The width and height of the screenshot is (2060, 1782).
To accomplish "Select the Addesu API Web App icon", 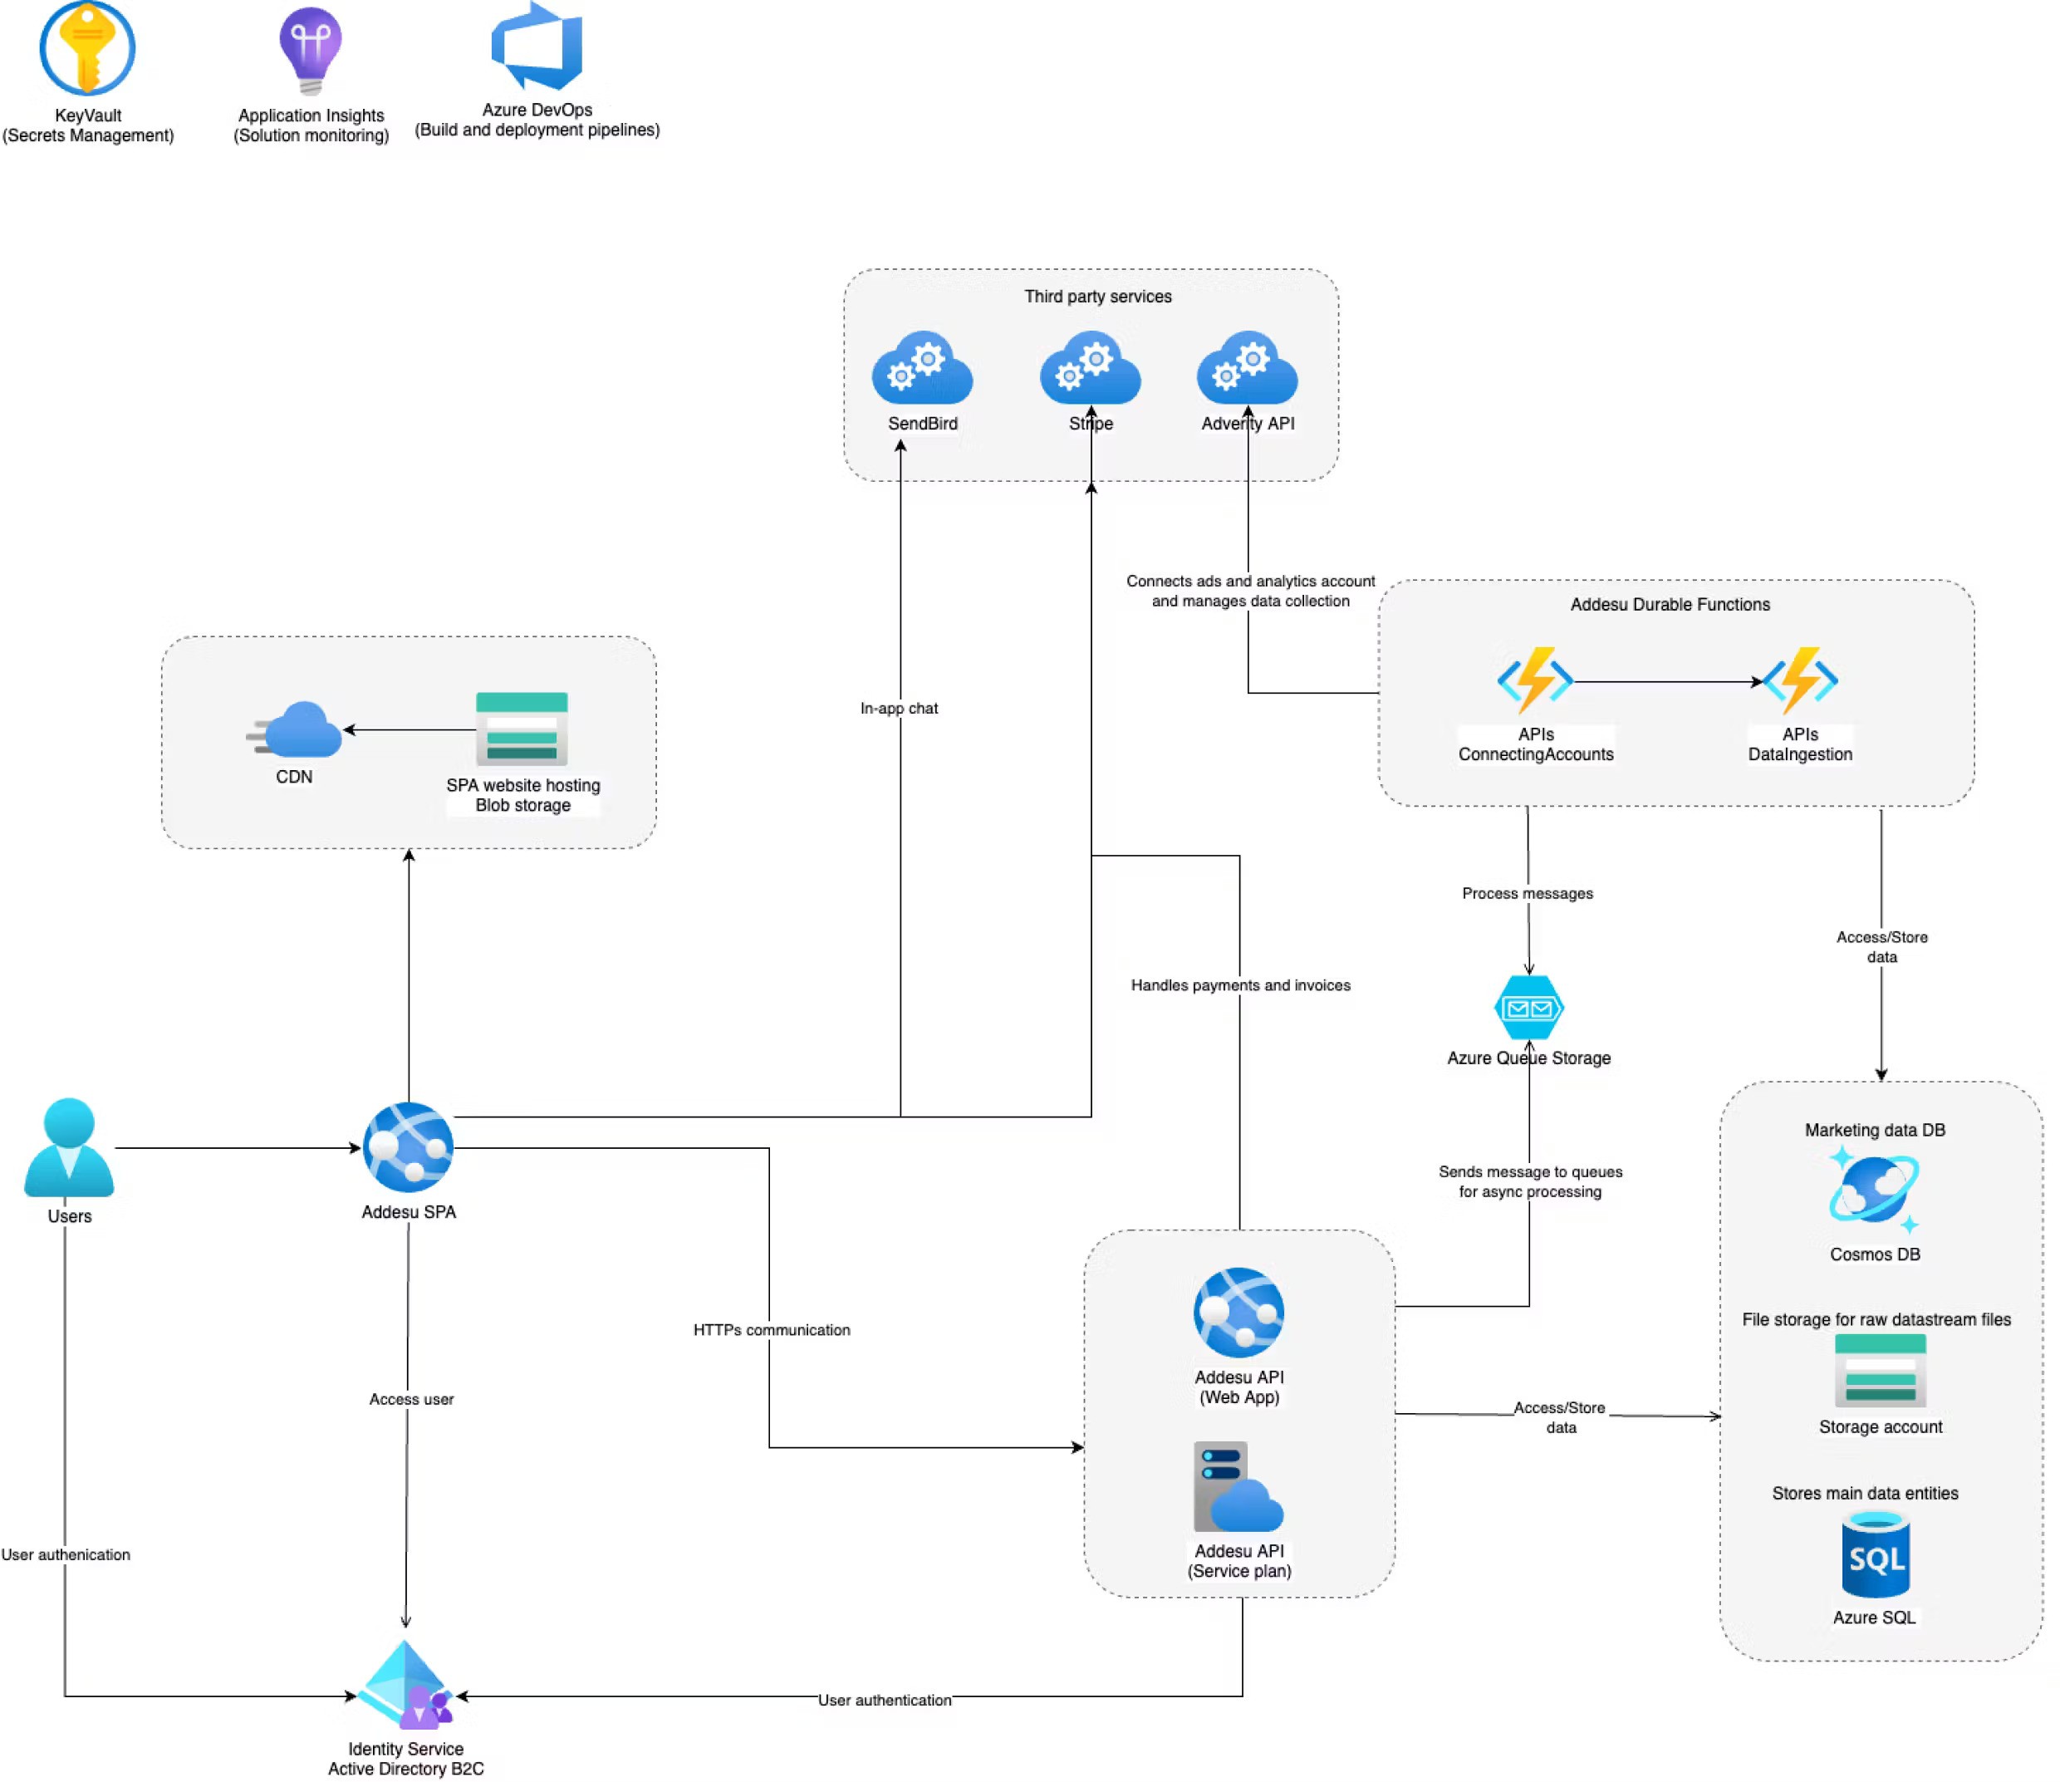I will (x=1238, y=1313).
